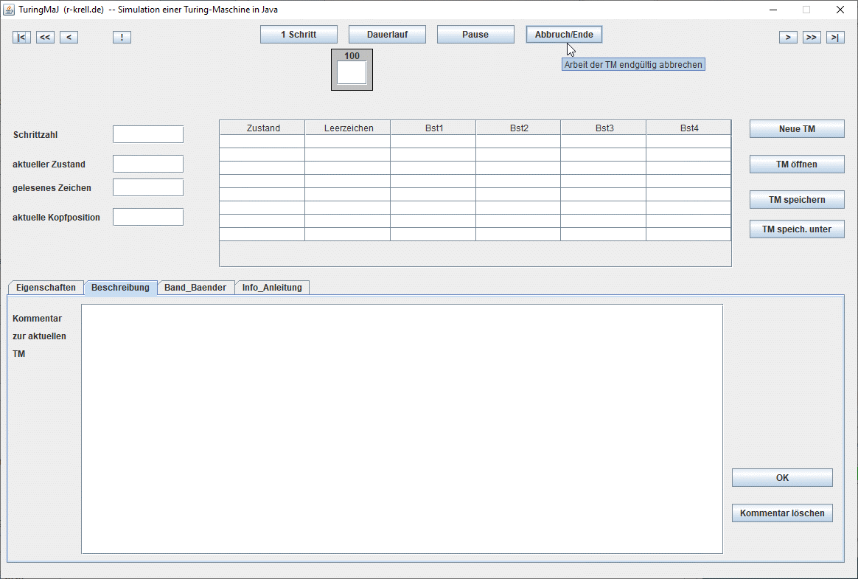Create a new machine with Neue TM

pyautogui.click(x=797, y=129)
